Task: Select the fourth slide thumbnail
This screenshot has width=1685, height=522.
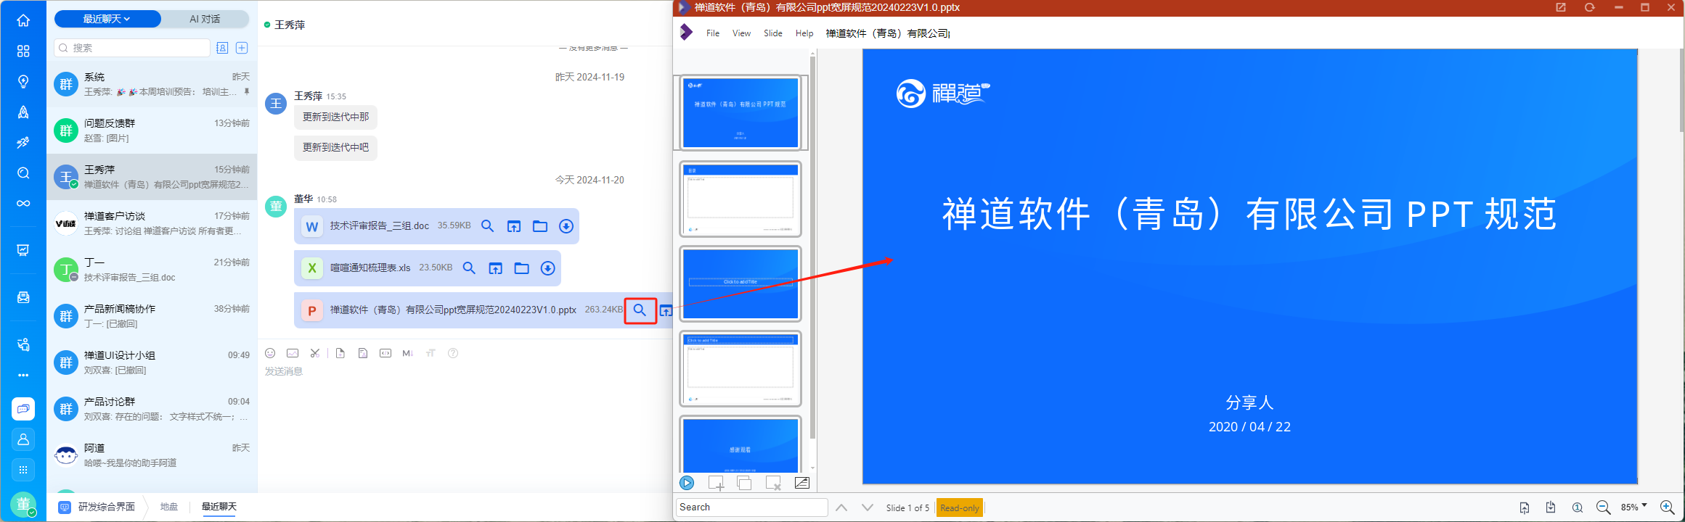Action: 740,368
